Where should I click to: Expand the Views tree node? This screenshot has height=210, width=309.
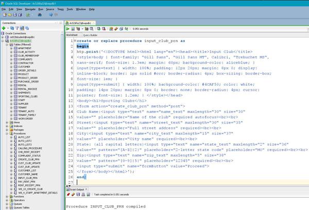pyautogui.click(x=7, y=123)
